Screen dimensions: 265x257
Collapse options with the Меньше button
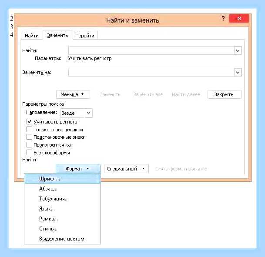73,94
